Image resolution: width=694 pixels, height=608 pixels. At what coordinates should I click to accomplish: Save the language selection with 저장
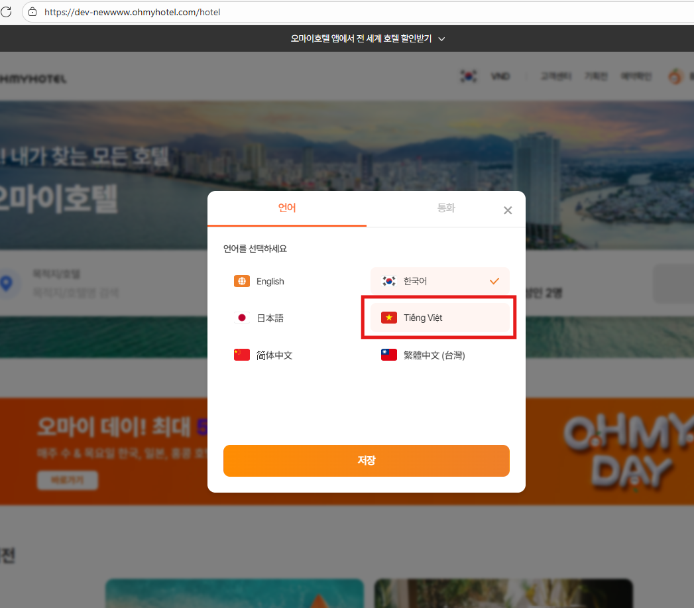367,461
